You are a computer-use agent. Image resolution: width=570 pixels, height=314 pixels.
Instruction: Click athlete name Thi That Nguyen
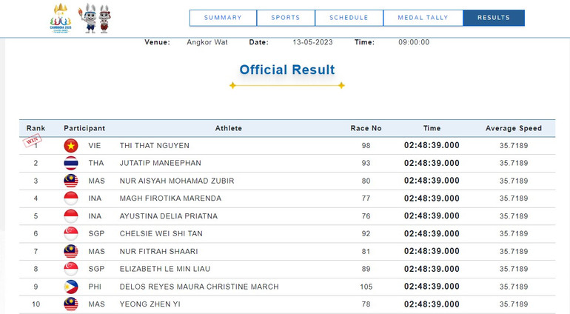[x=155, y=146]
